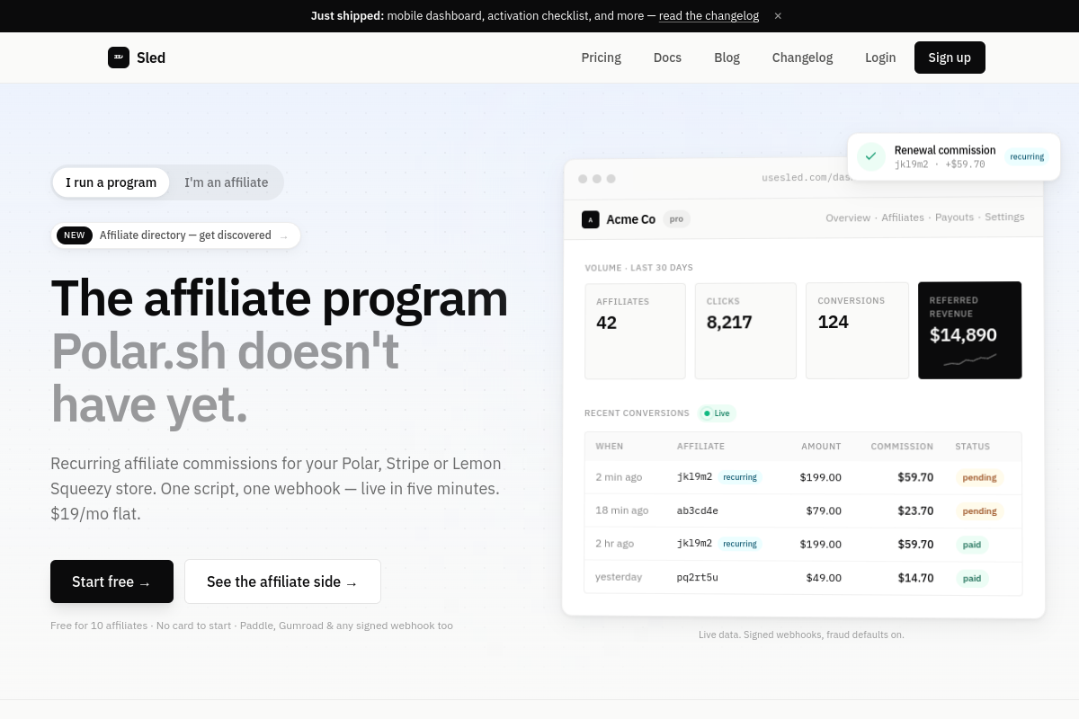Open the 'Affiliate directory — get discovered' pill

click(175, 235)
